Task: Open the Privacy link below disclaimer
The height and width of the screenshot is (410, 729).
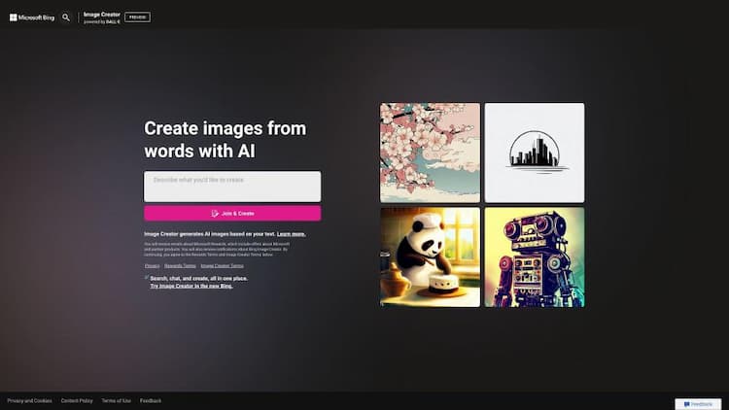Action: point(152,266)
